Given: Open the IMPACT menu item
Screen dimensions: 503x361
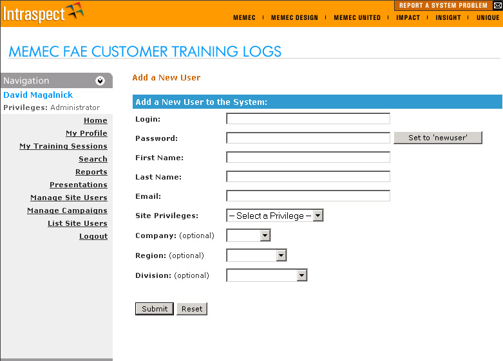Looking at the screenshot, I should (x=408, y=17).
